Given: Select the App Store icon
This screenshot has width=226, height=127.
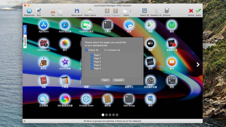Looking at the screenshot, I should pyautogui.click(x=44, y=25).
